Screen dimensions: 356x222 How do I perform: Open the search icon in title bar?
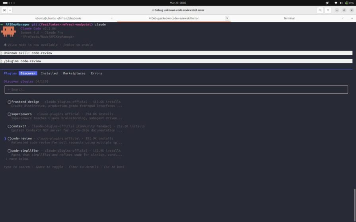pos(320,10)
